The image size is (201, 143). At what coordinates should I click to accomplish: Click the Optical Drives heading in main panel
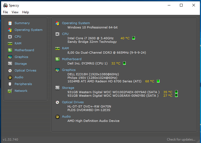point(73,102)
